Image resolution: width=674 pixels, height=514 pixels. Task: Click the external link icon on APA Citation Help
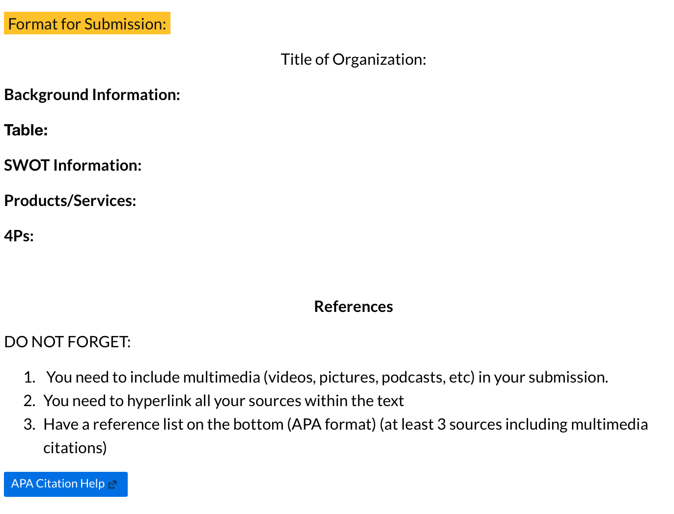point(112,485)
